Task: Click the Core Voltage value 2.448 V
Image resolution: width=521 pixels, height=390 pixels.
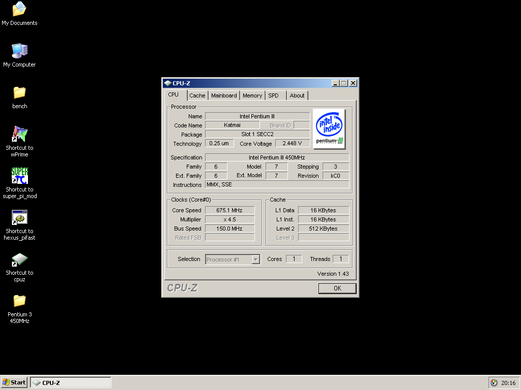Action: pyautogui.click(x=293, y=143)
